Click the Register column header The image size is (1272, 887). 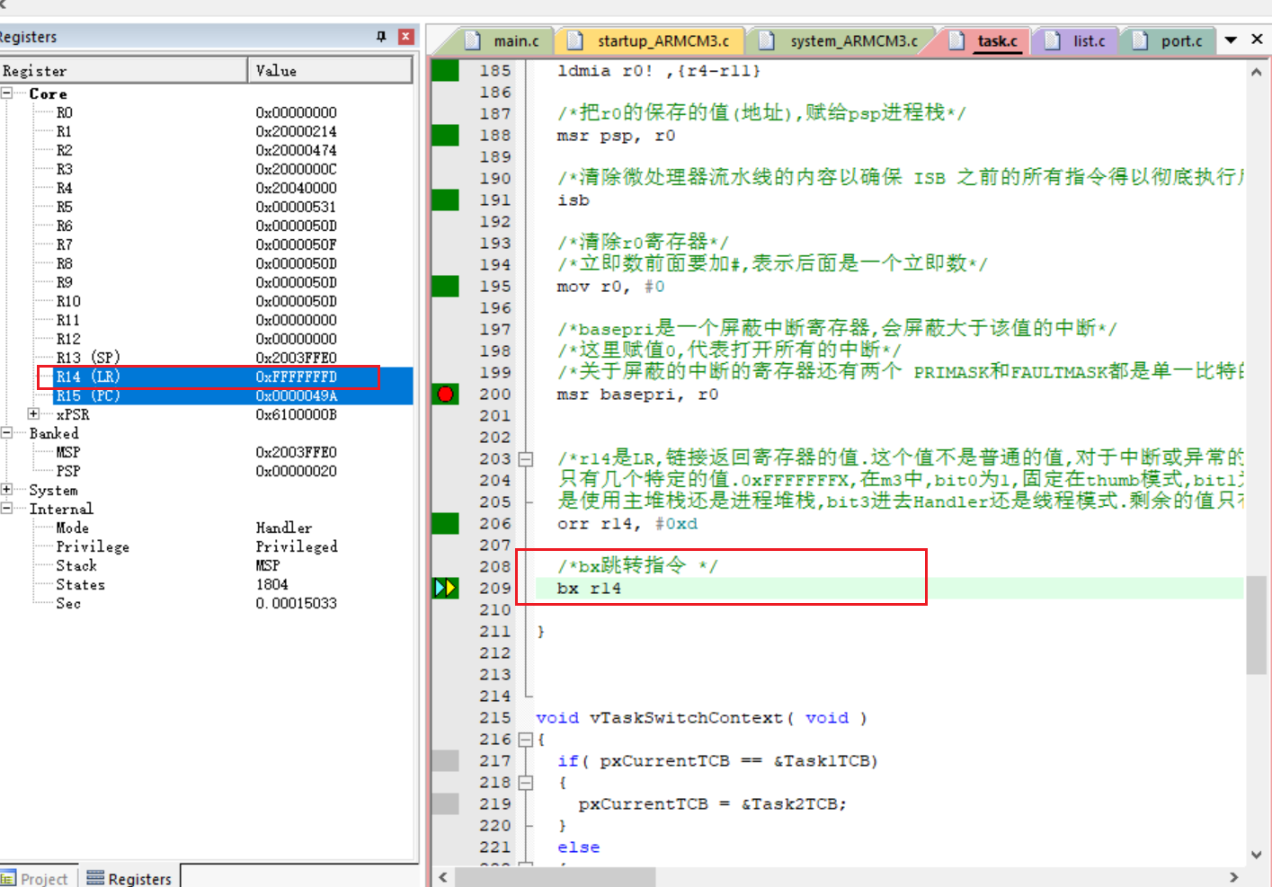pos(124,70)
